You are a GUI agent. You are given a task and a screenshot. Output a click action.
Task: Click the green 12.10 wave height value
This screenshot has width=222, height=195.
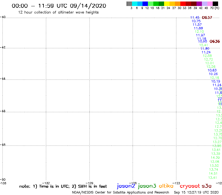(199, 31)
